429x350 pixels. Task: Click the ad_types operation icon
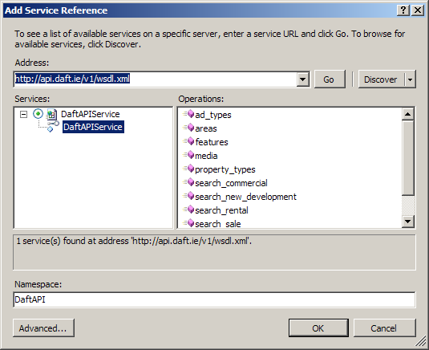188,114
